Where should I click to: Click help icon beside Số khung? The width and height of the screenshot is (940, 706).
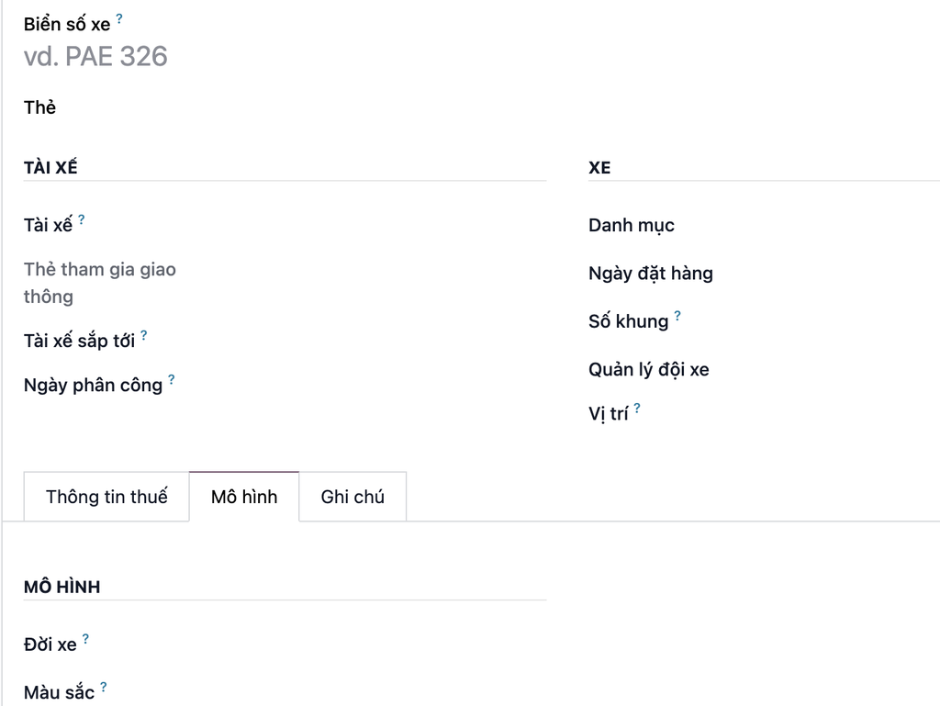coord(677,316)
